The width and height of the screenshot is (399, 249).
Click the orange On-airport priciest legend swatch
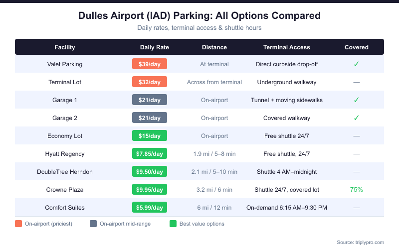pyautogui.click(x=18, y=224)
